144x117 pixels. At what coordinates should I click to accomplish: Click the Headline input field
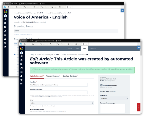tap(59, 85)
